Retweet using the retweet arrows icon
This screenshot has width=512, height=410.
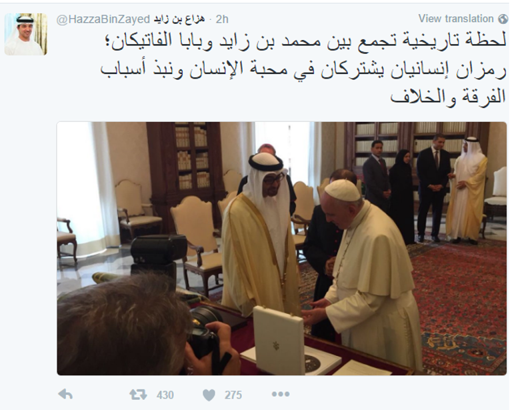pyautogui.click(x=138, y=394)
